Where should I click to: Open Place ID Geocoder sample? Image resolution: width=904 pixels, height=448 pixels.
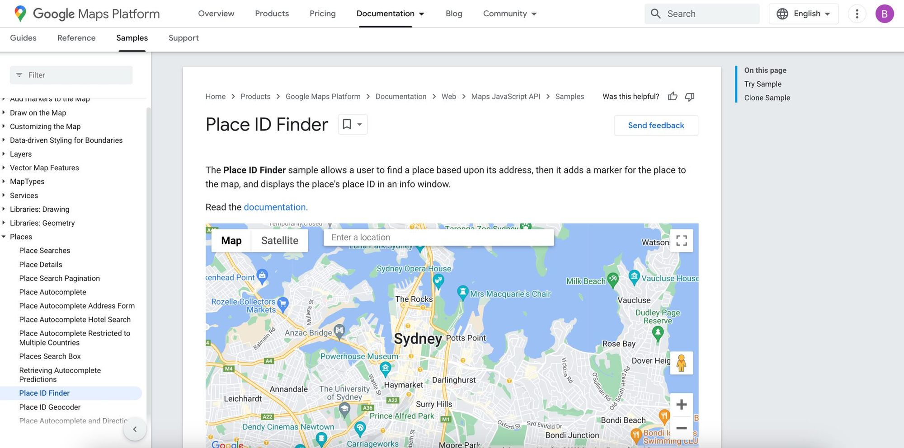[50, 407]
